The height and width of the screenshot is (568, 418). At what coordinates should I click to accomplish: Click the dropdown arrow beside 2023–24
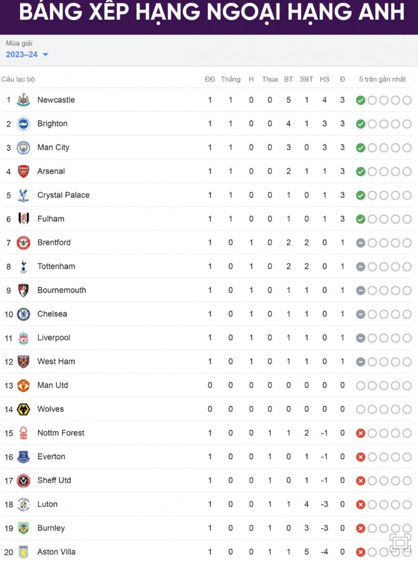(46, 55)
